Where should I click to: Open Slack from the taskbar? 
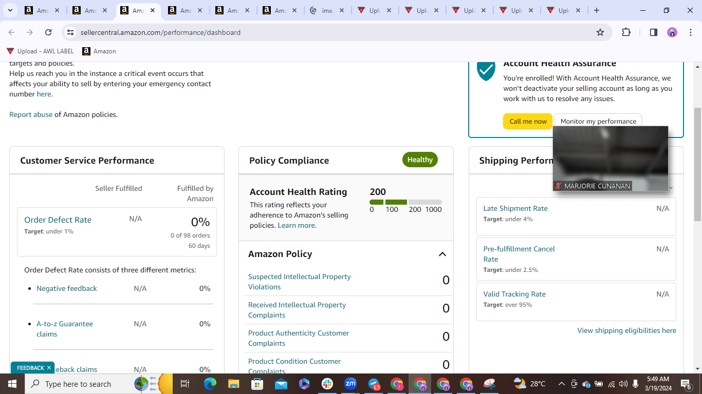(327, 384)
